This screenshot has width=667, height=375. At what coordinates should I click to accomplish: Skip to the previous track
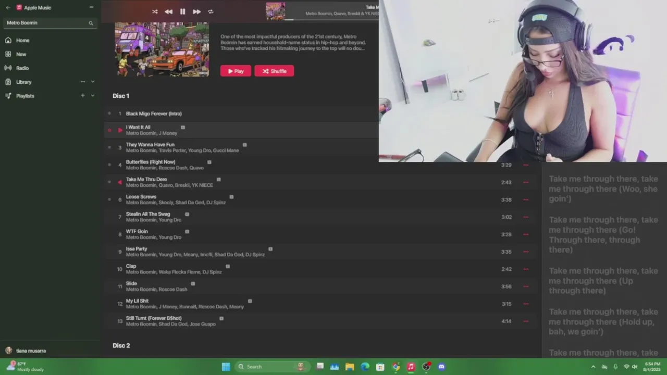click(168, 11)
